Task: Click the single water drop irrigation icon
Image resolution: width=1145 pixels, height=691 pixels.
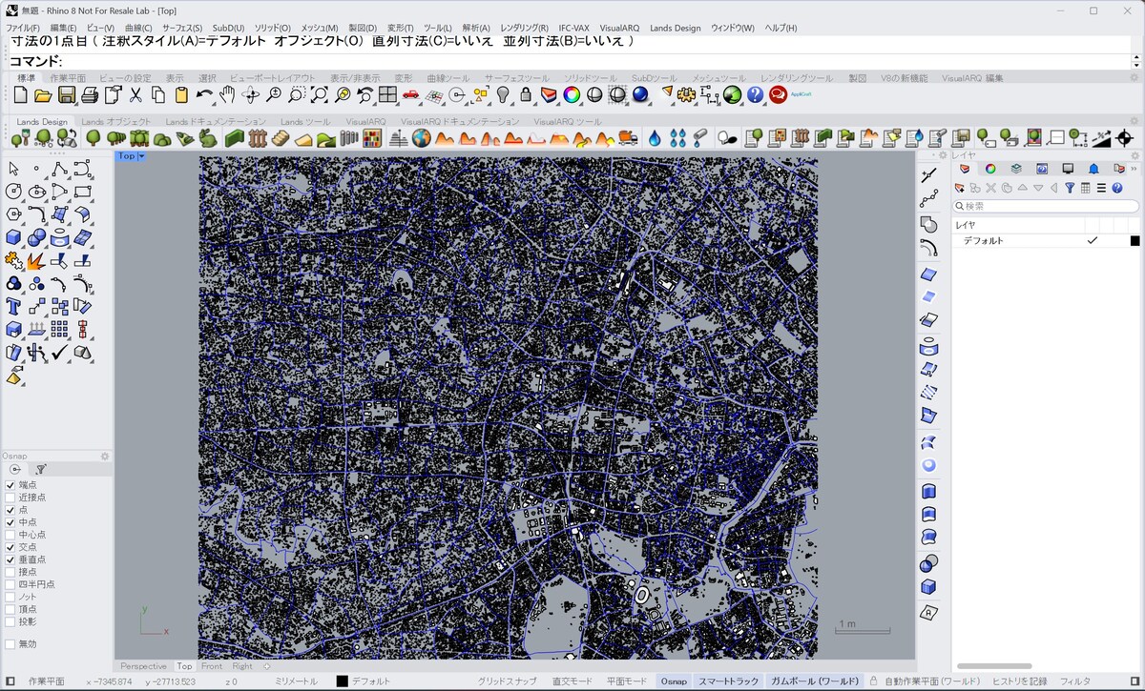Action: coord(655,138)
